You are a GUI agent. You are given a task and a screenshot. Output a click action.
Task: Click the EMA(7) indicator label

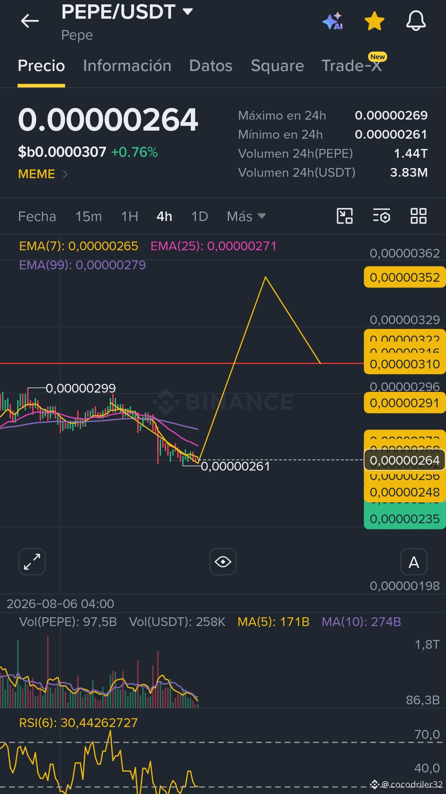[x=79, y=246]
